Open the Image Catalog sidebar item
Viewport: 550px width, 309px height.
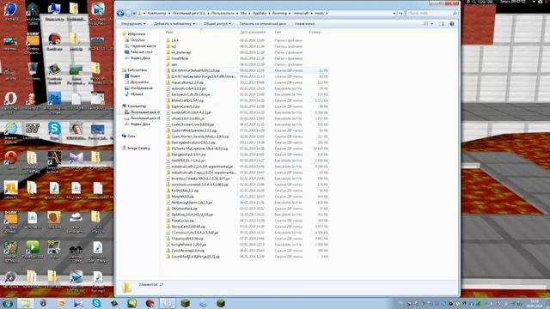[136, 148]
